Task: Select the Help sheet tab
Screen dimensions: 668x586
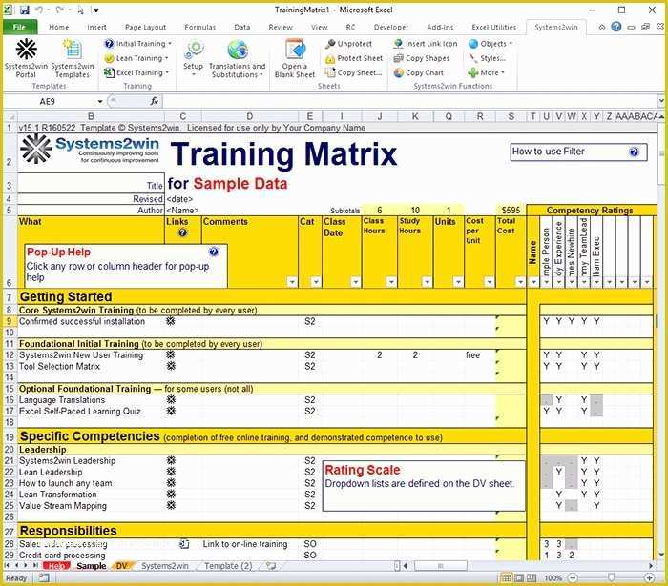Action: click(56, 566)
